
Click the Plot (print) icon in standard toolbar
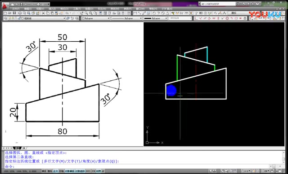20,13
